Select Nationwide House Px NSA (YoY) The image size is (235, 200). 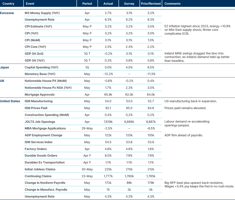[x=48, y=88]
